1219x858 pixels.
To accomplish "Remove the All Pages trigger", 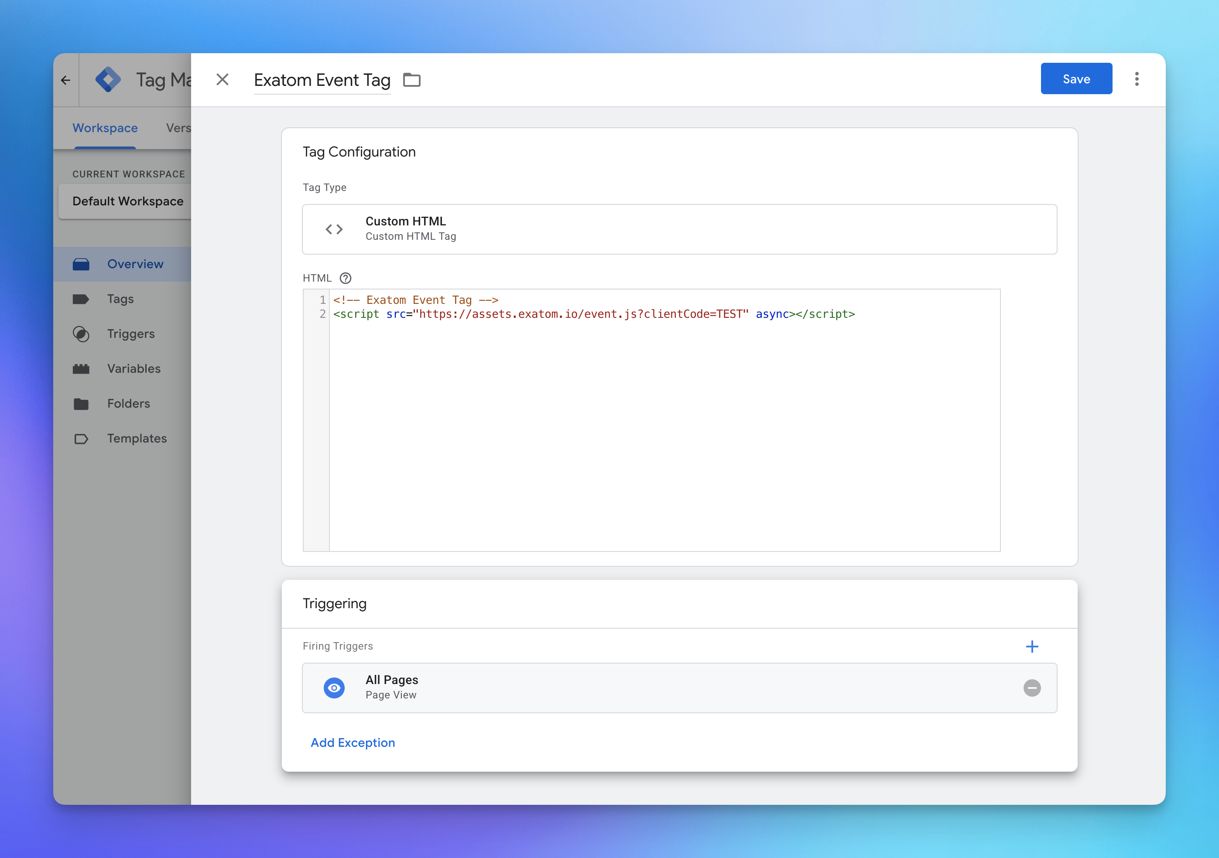I will (1031, 688).
